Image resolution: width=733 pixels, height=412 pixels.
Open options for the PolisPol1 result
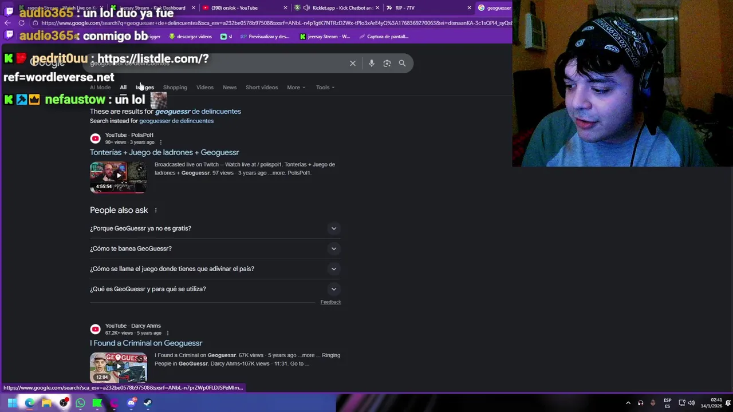pyautogui.click(x=160, y=142)
